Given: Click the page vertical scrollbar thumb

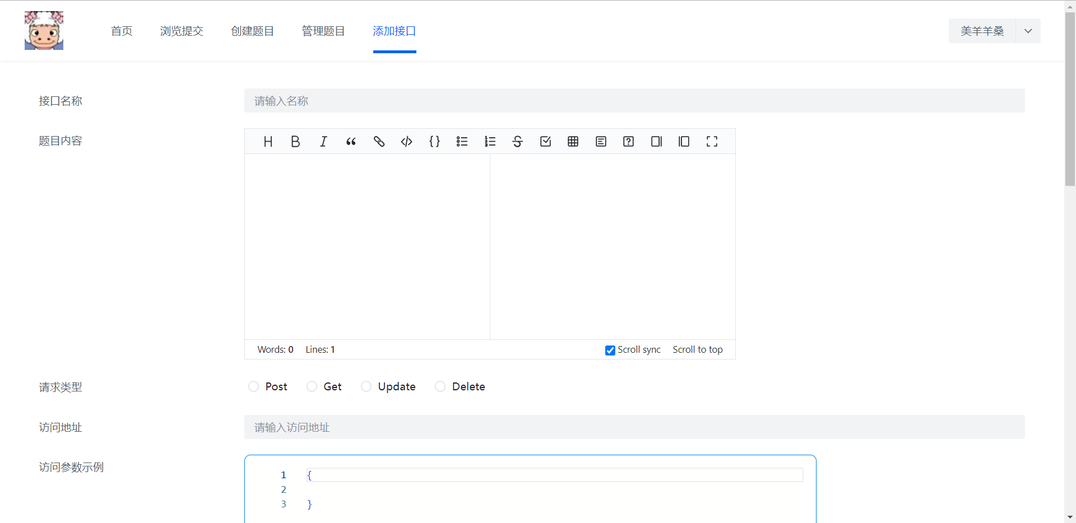Looking at the screenshot, I should (1070, 99).
